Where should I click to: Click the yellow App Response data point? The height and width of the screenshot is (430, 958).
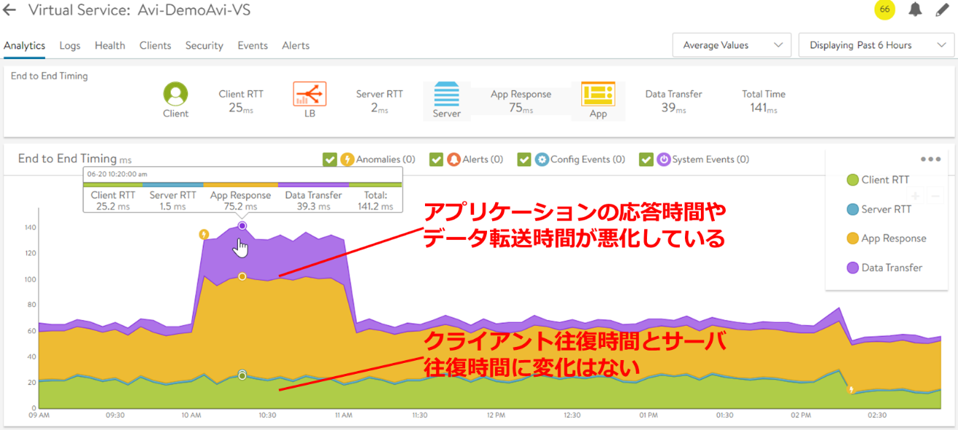point(242,276)
